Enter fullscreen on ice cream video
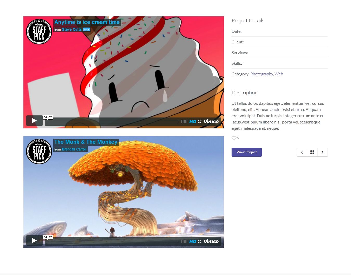 click(200, 122)
